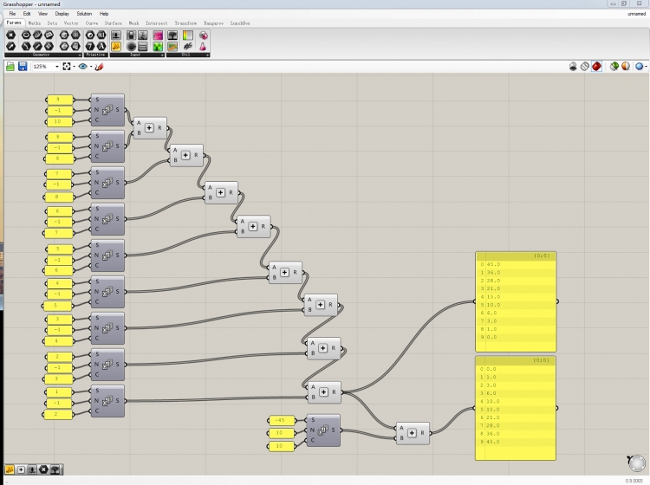Image resolution: width=650 pixels, height=485 pixels.
Task: Click the row 4 reading 15.0
Action: (516, 296)
